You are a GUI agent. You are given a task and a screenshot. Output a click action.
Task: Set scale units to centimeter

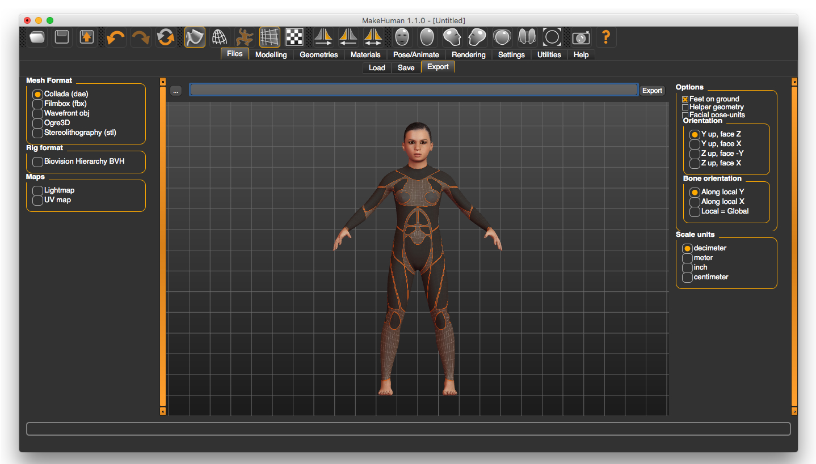tap(687, 276)
